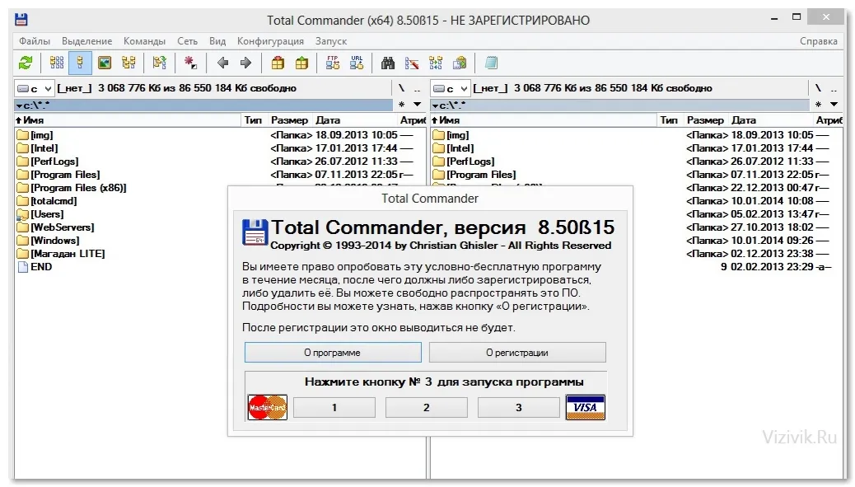Click the URL download toolbar icon
The image size is (855, 487).
(357, 63)
